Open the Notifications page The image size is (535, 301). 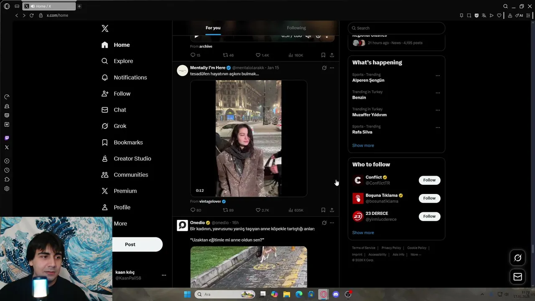point(124,77)
